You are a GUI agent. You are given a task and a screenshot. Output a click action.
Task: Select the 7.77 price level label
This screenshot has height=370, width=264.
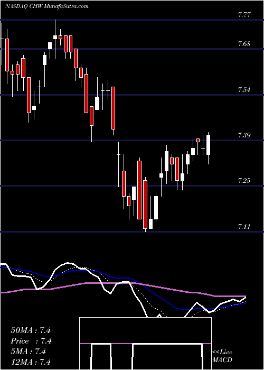coord(244,15)
